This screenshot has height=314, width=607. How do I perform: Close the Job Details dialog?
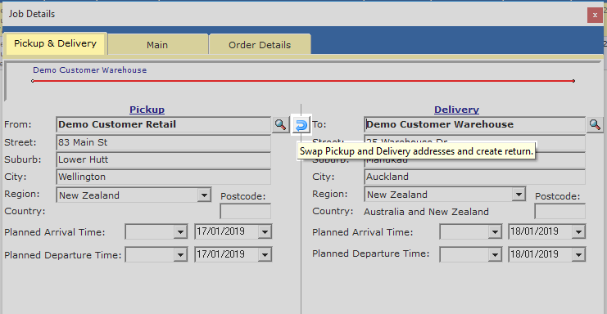pyautogui.click(x=595, y=15)
